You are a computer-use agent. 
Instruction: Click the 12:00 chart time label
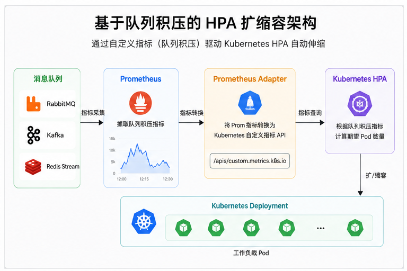[121, 179]
